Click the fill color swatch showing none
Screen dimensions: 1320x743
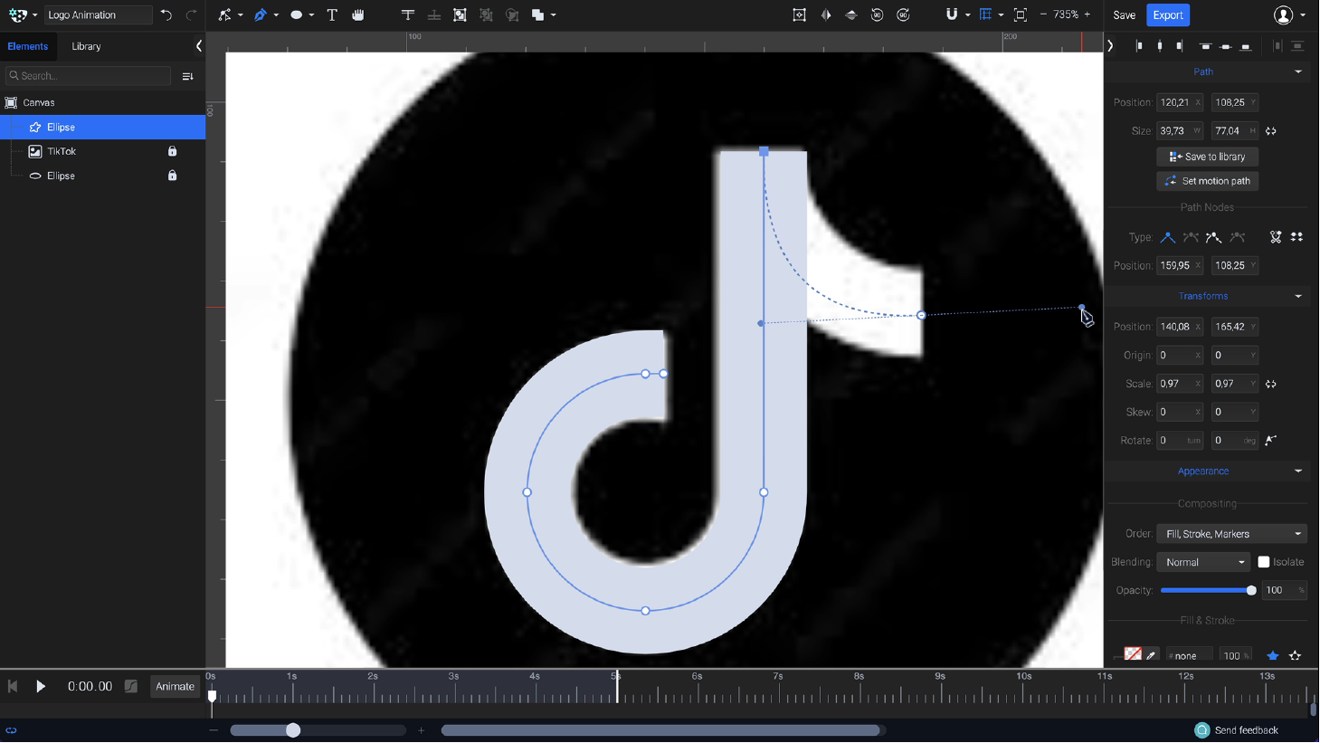1133,654
